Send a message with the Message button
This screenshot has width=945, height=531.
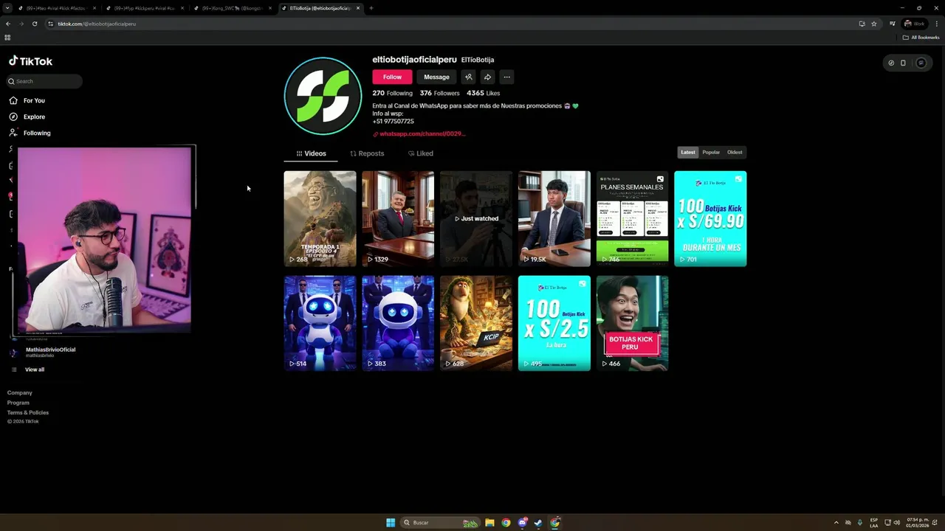[x=436, y=77]
